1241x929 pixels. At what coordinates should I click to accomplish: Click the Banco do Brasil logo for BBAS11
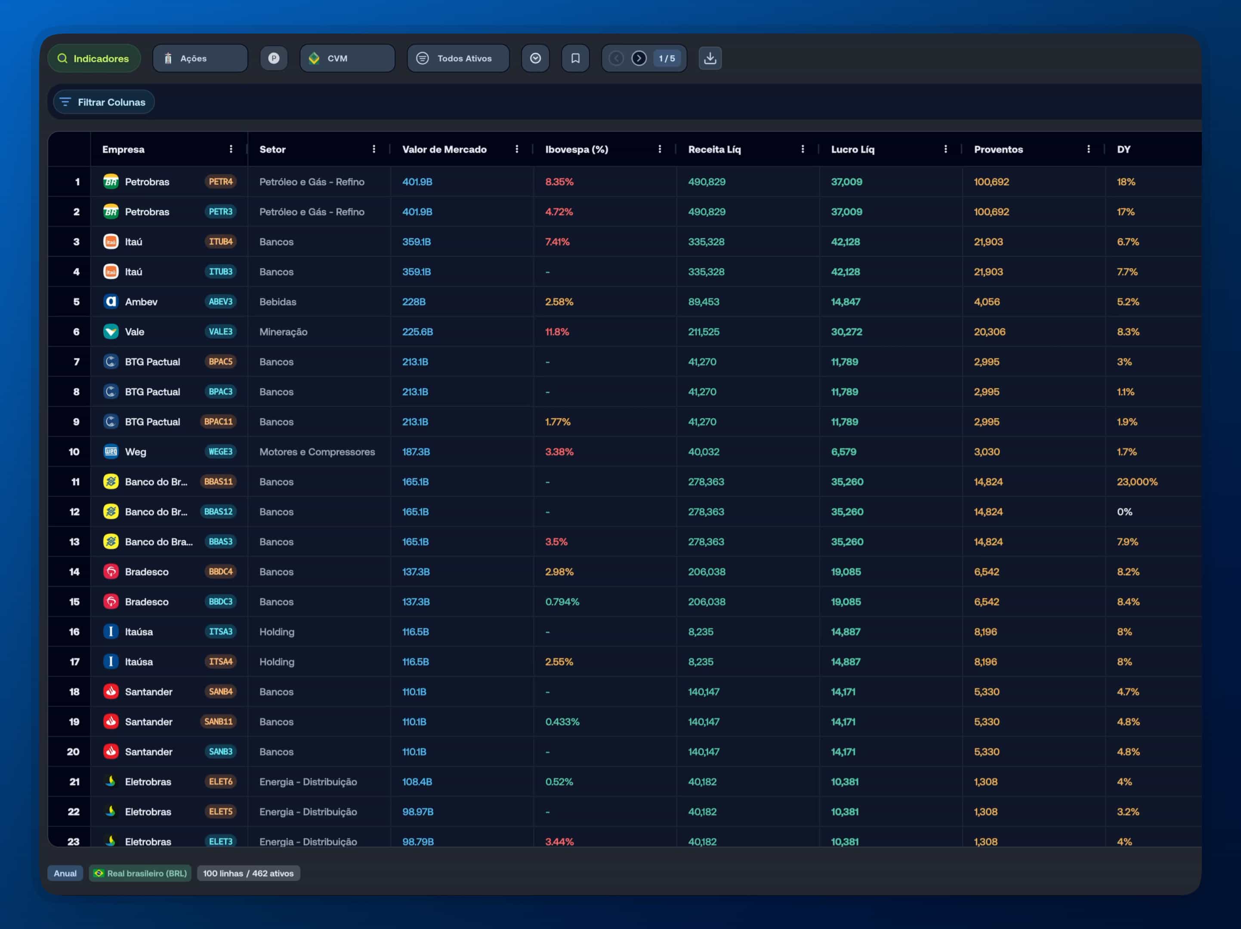[111, 482]
